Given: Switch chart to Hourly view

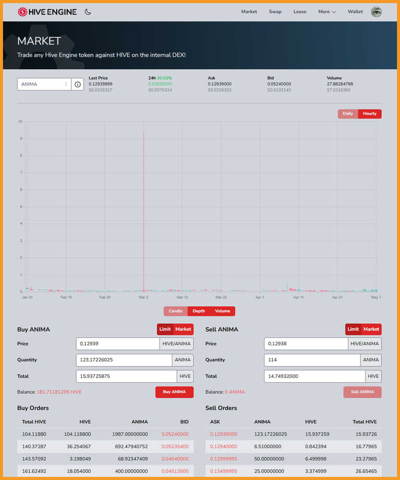Looking at the screenshot, I should pyautogui.click(x=370, y=113).
